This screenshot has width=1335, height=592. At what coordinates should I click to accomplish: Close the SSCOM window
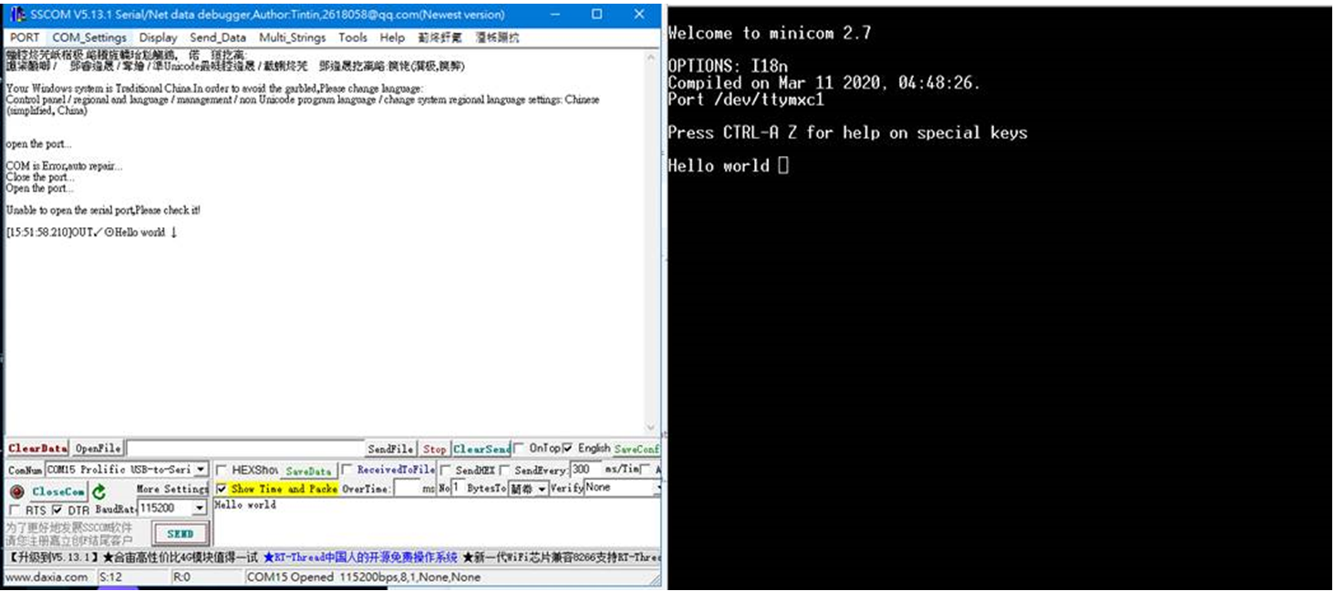(x=639, y=15)
